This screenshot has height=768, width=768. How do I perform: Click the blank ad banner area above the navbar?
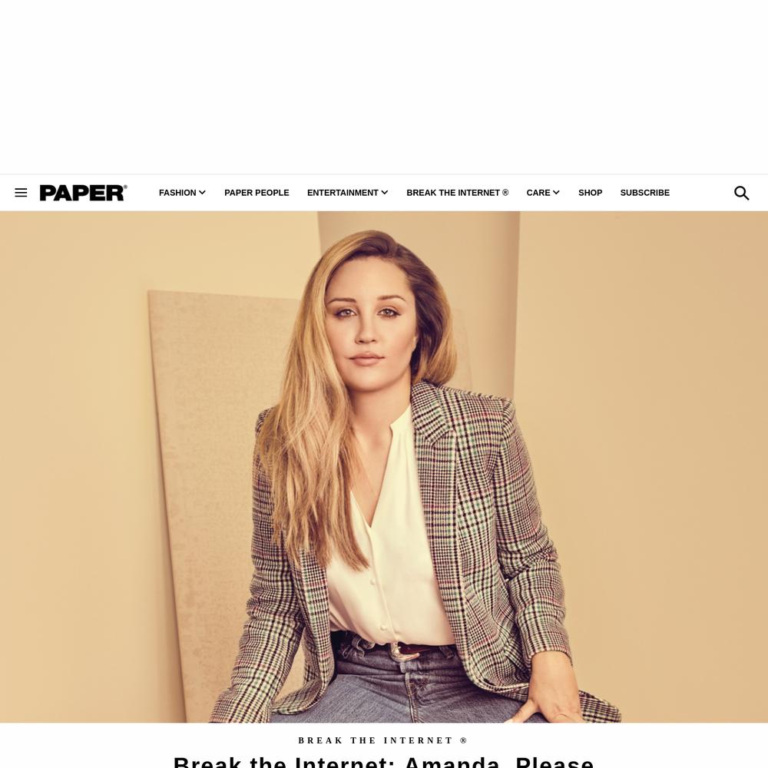click(x=384, y=87)
